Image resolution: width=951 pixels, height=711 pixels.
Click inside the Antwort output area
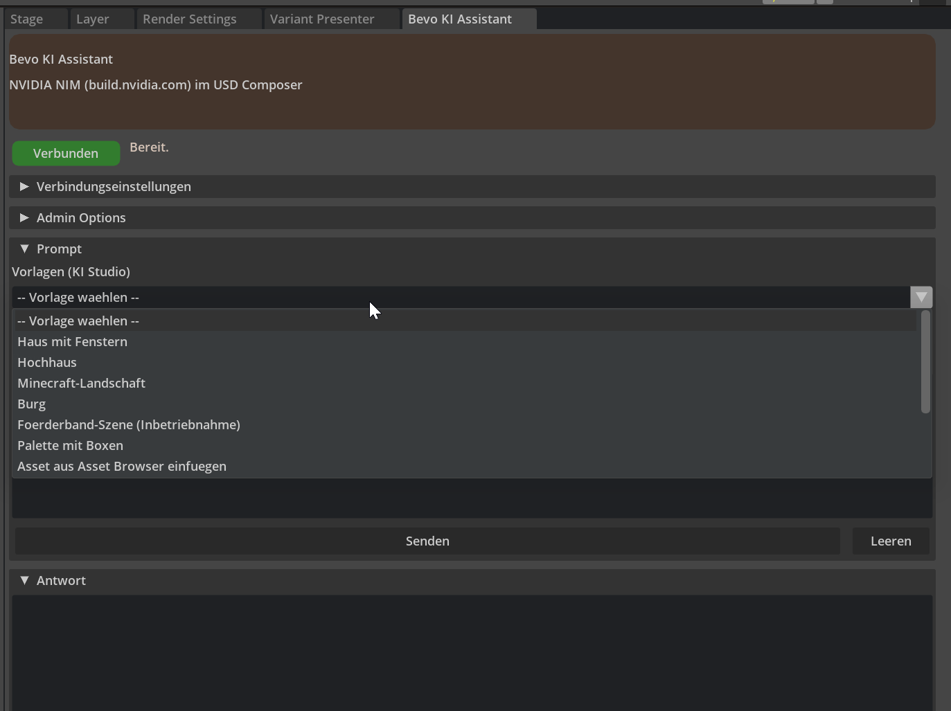472,653
